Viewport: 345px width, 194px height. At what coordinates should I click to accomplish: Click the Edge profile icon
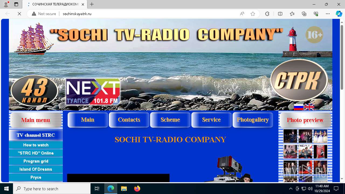pyautogui.click(x=6, y=4)
